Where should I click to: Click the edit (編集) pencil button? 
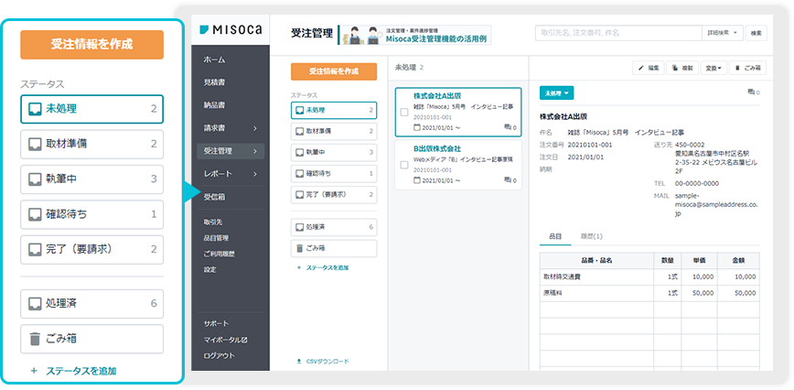650,68
